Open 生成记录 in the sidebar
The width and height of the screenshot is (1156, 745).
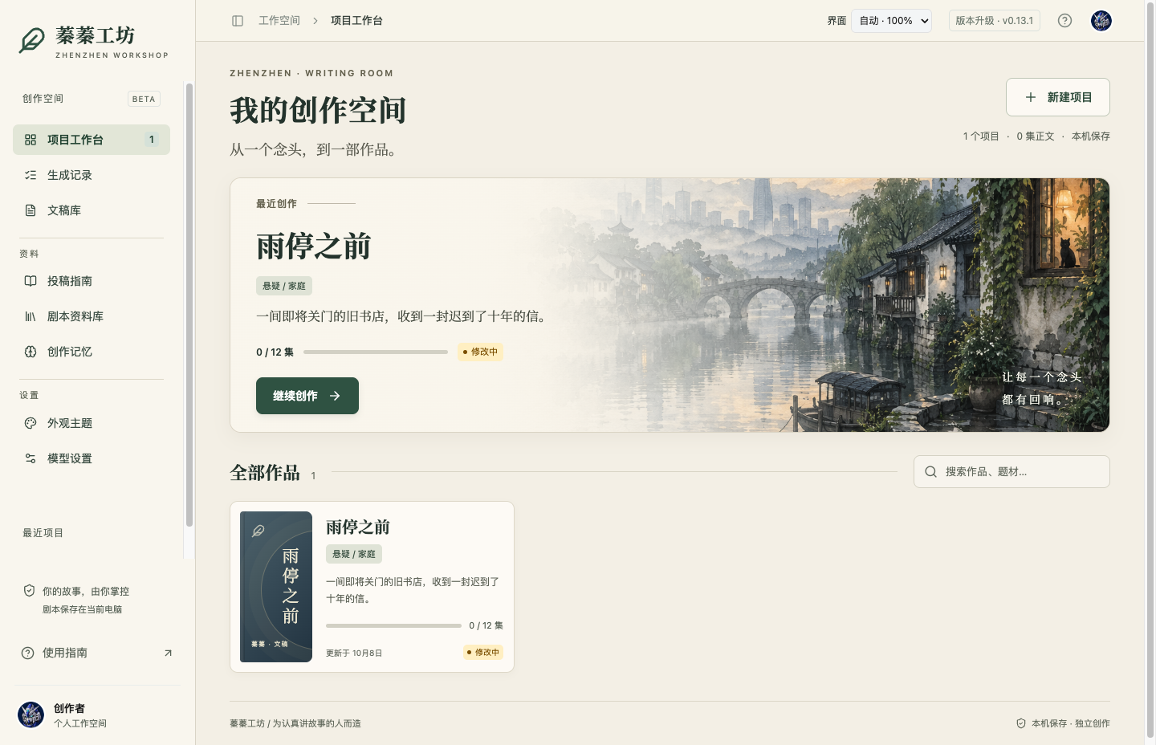[x=92, y=175]
